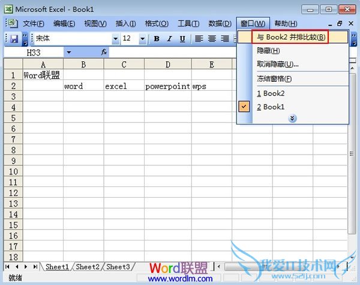The image size is (360, 285).
Task: Toggle underline formatting icon
Action: click(182, 38)
